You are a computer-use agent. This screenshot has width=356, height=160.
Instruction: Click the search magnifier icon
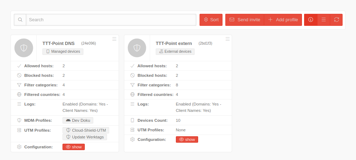[20, 20]
